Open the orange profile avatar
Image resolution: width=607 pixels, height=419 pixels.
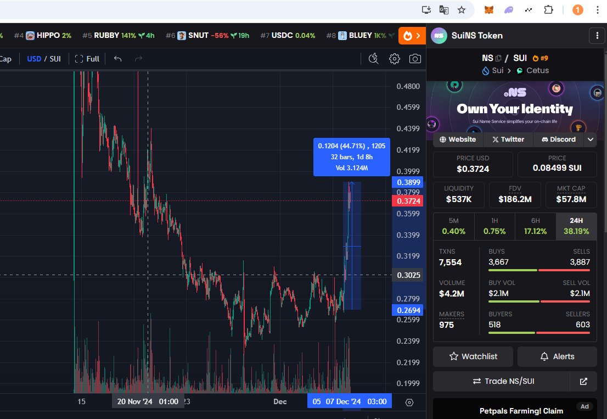tap(577, 10)
